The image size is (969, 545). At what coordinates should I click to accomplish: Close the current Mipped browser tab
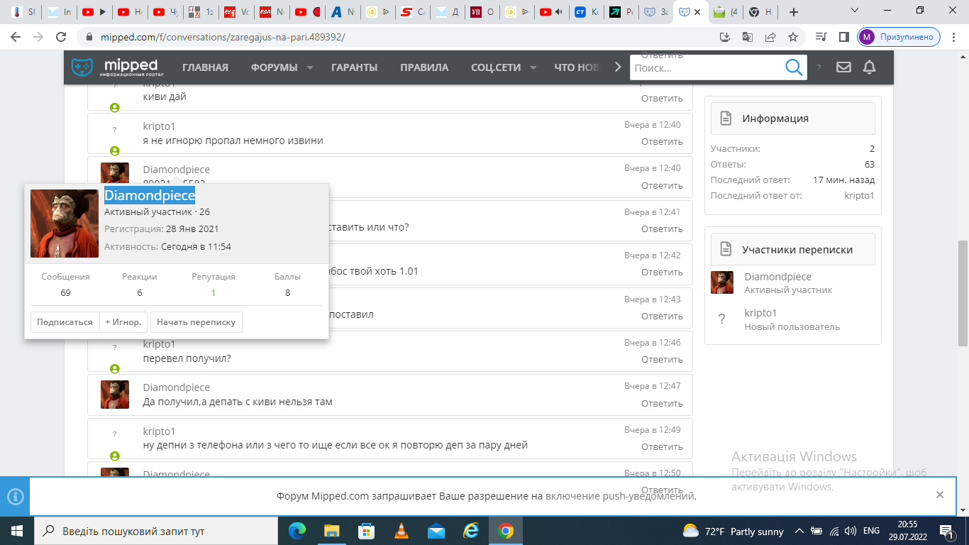(x=698, y=12)
